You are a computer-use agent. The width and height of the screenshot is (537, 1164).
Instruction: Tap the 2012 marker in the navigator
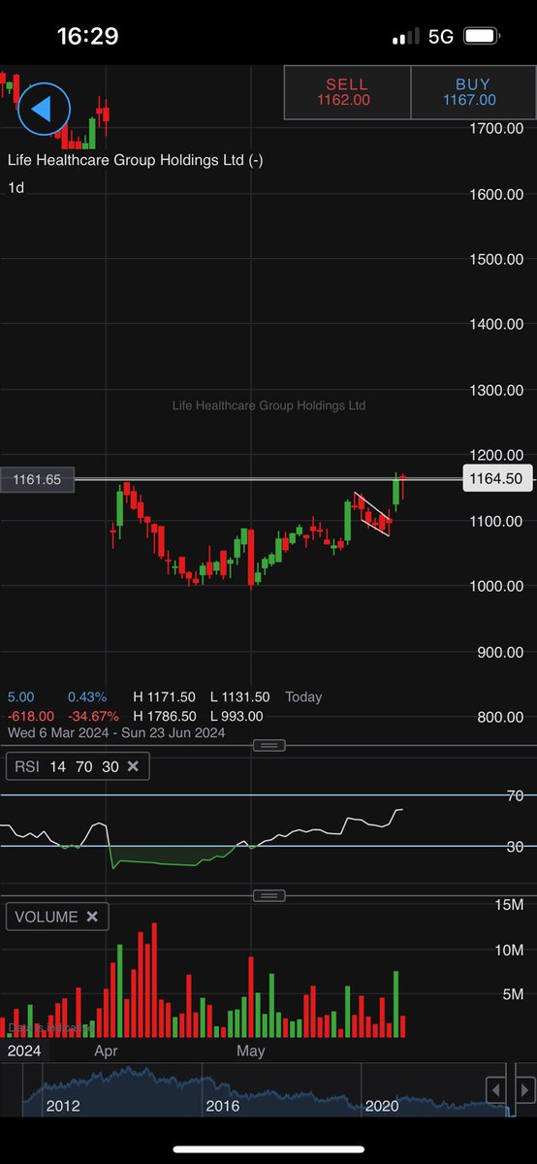pyautogui.click(x=63, y=1106)
